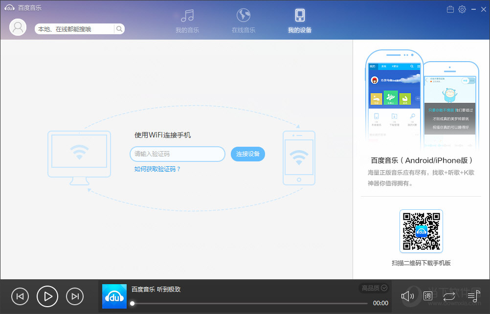This screenshot has height=314, width=490.
Task: Focus the local and online search box
Action: [75, 29]
